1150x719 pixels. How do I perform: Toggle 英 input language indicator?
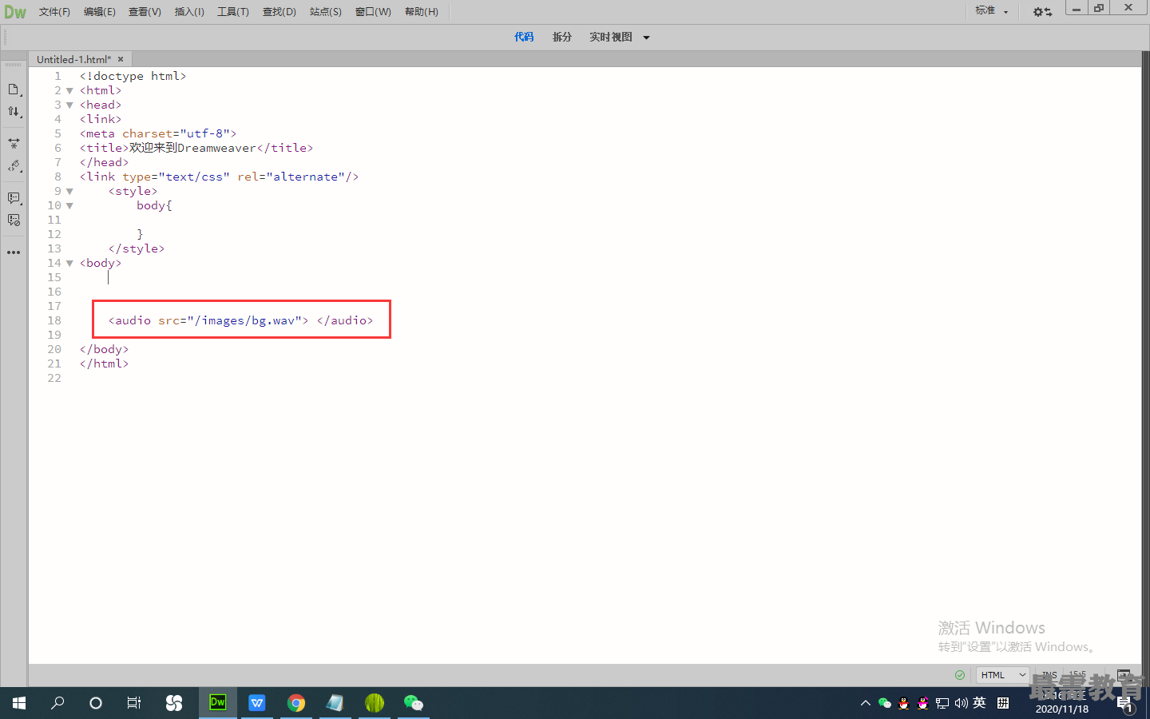(x=980, y=703)
